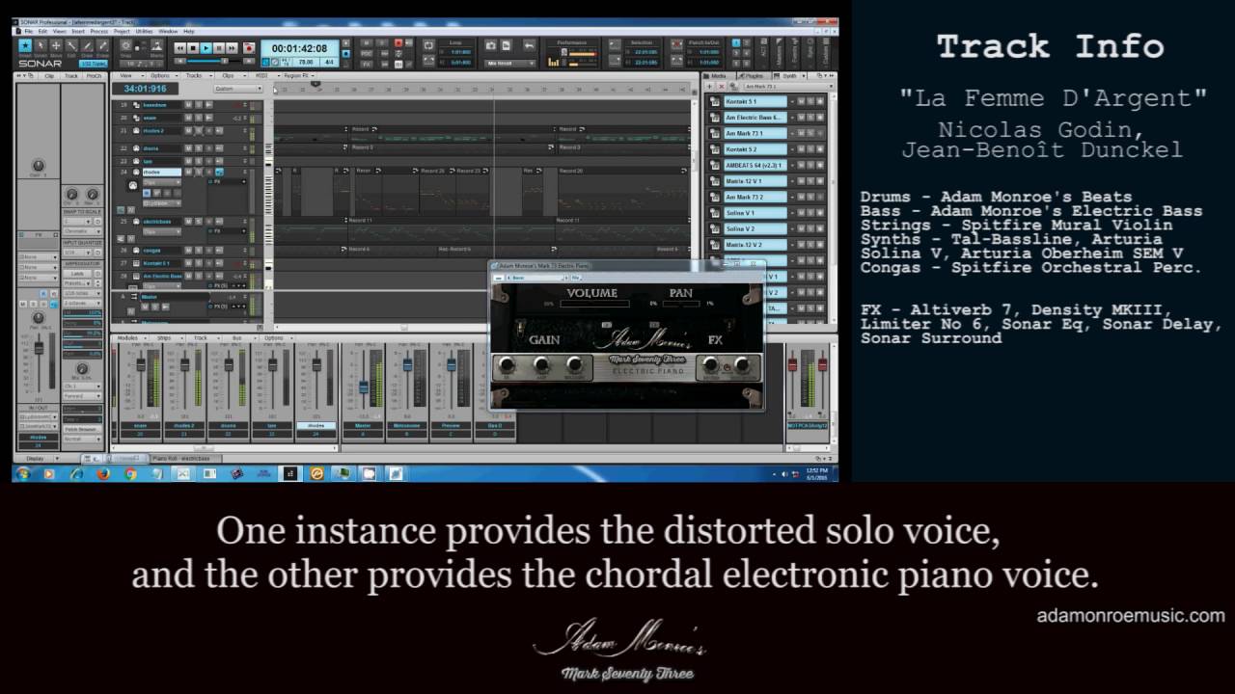This screenshot has height=694, width=1235.
Task: Mute the rhodes 2 track
Action: (188, 131)
